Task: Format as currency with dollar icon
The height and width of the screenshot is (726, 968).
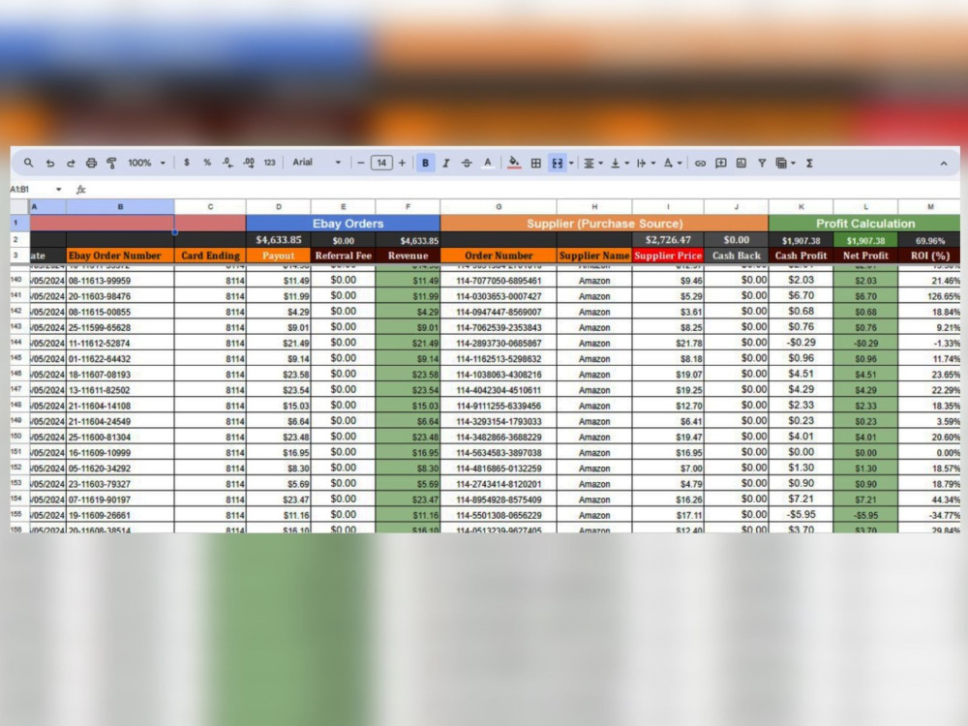Action: click(187, 163)
